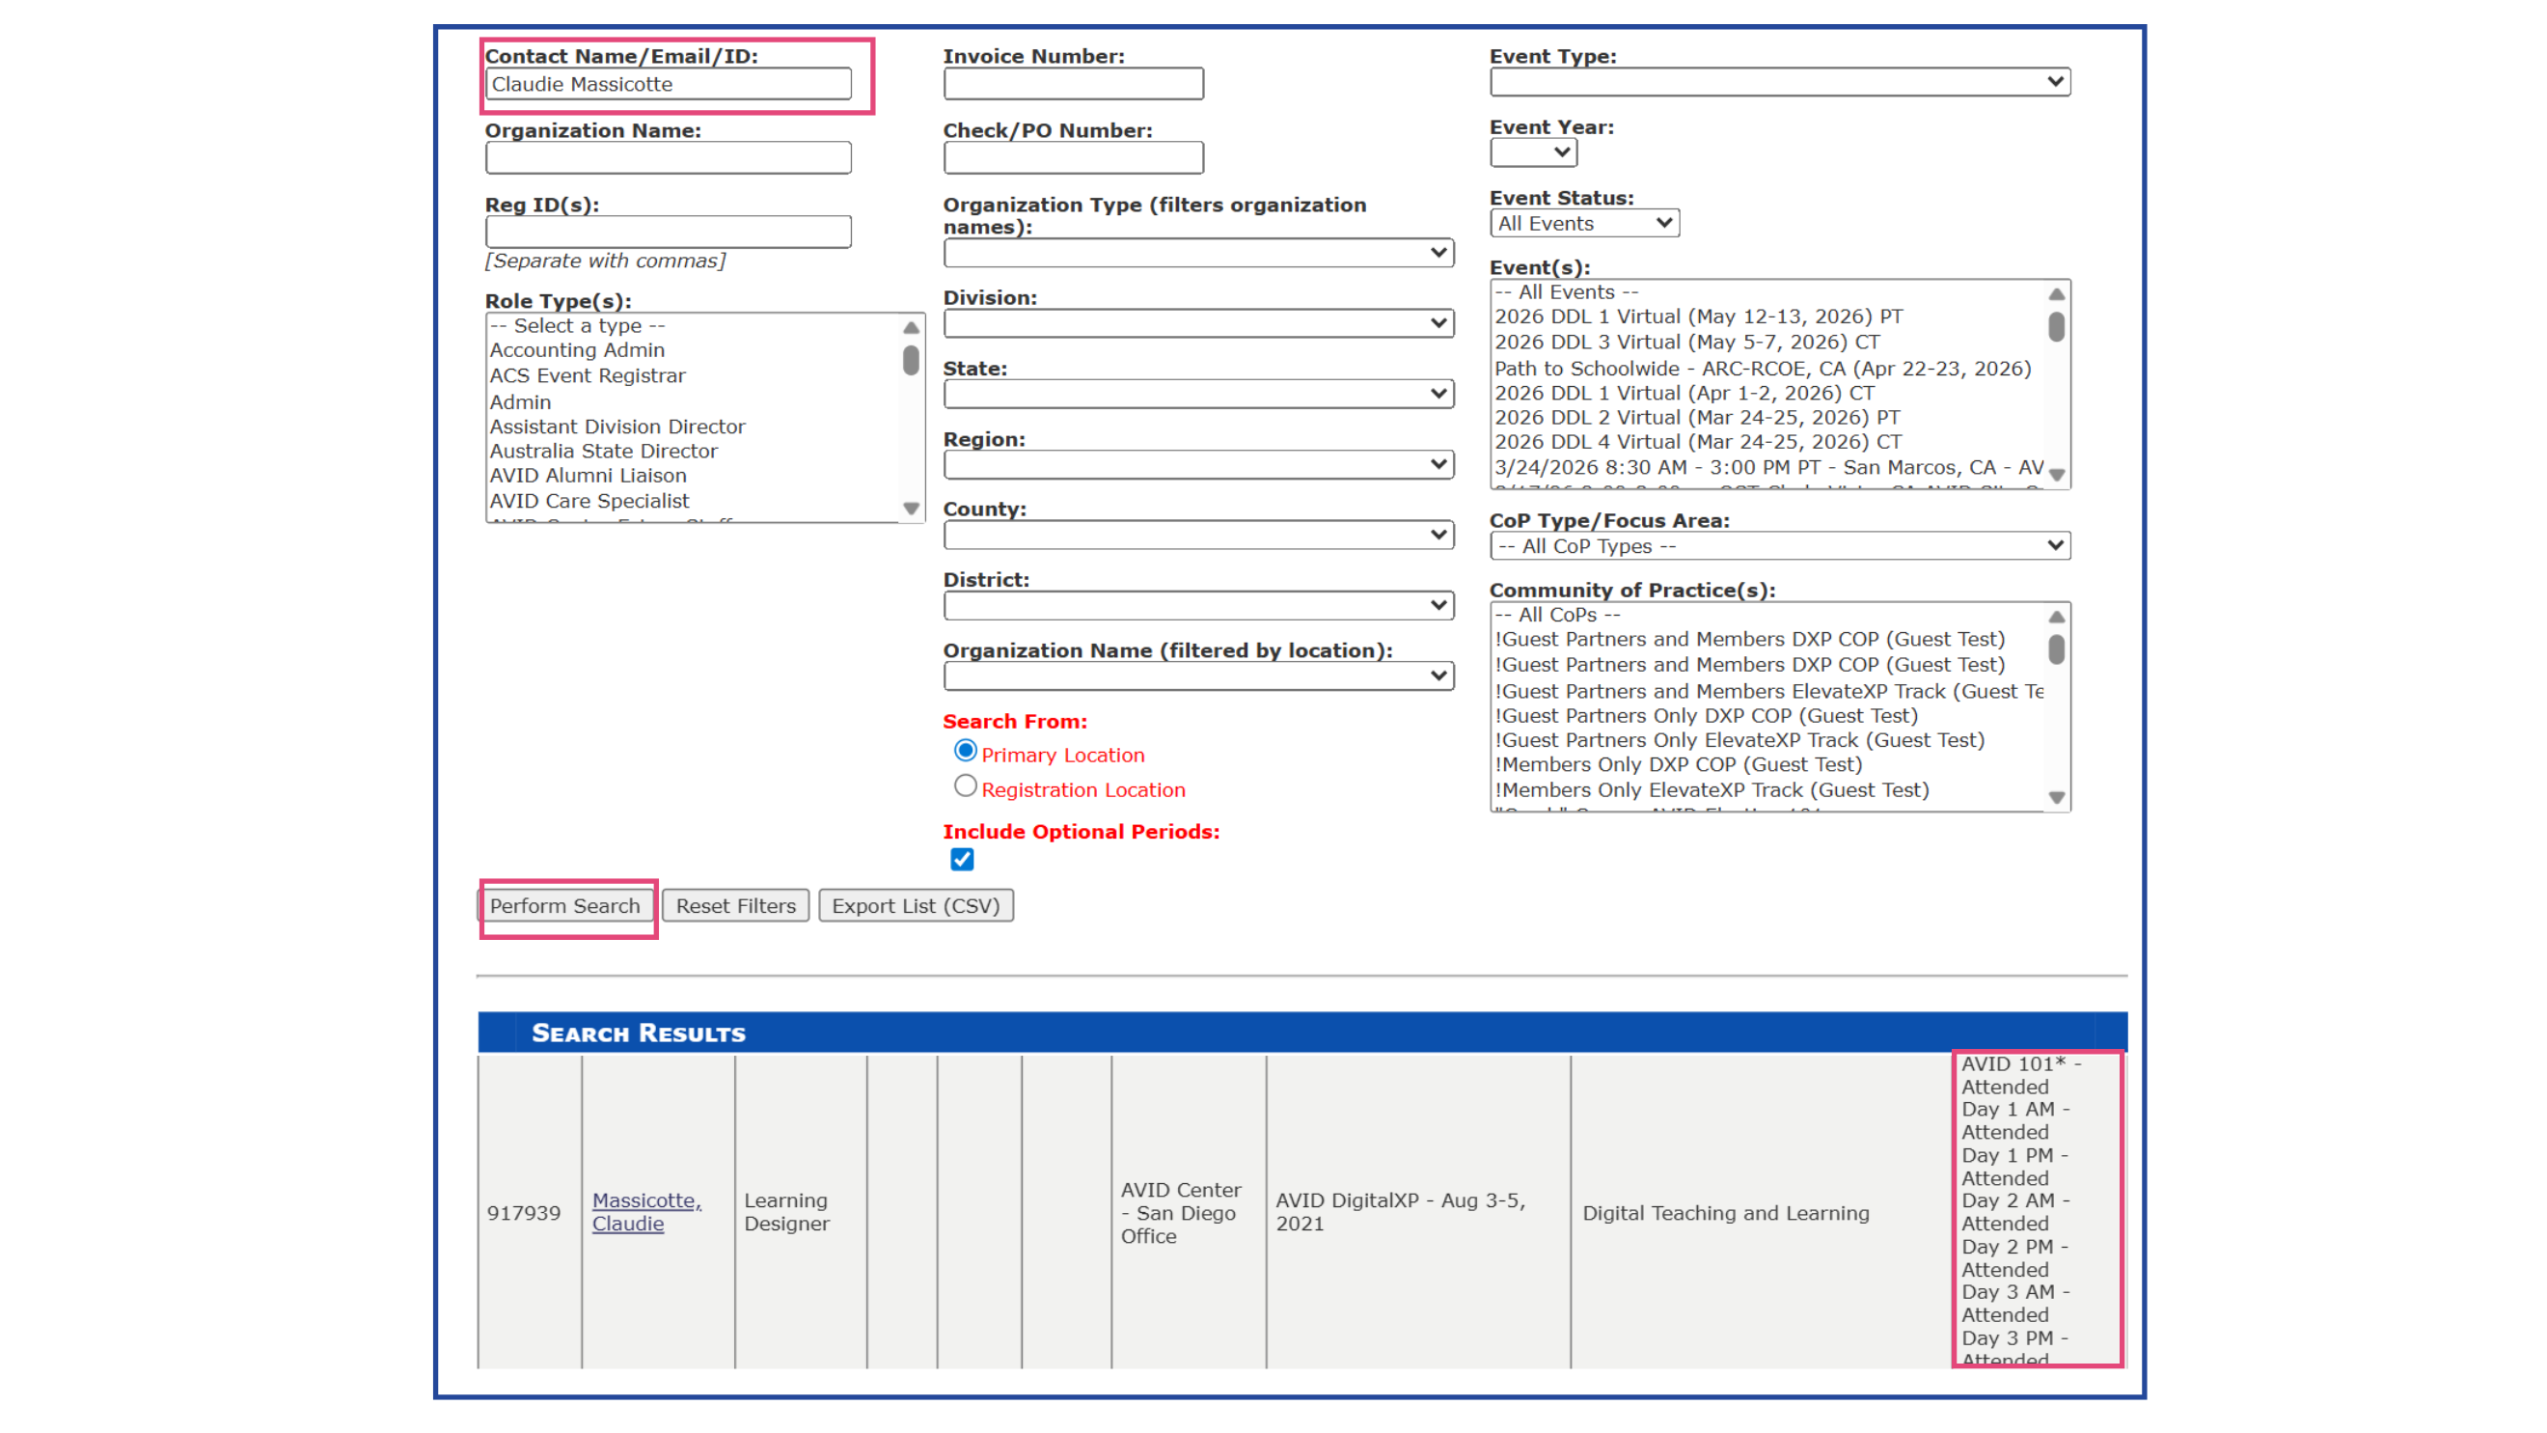Select !Guest Partners and Members ElevateXP Track
2547x1433 pixels.
click(x=1767, y=691)
